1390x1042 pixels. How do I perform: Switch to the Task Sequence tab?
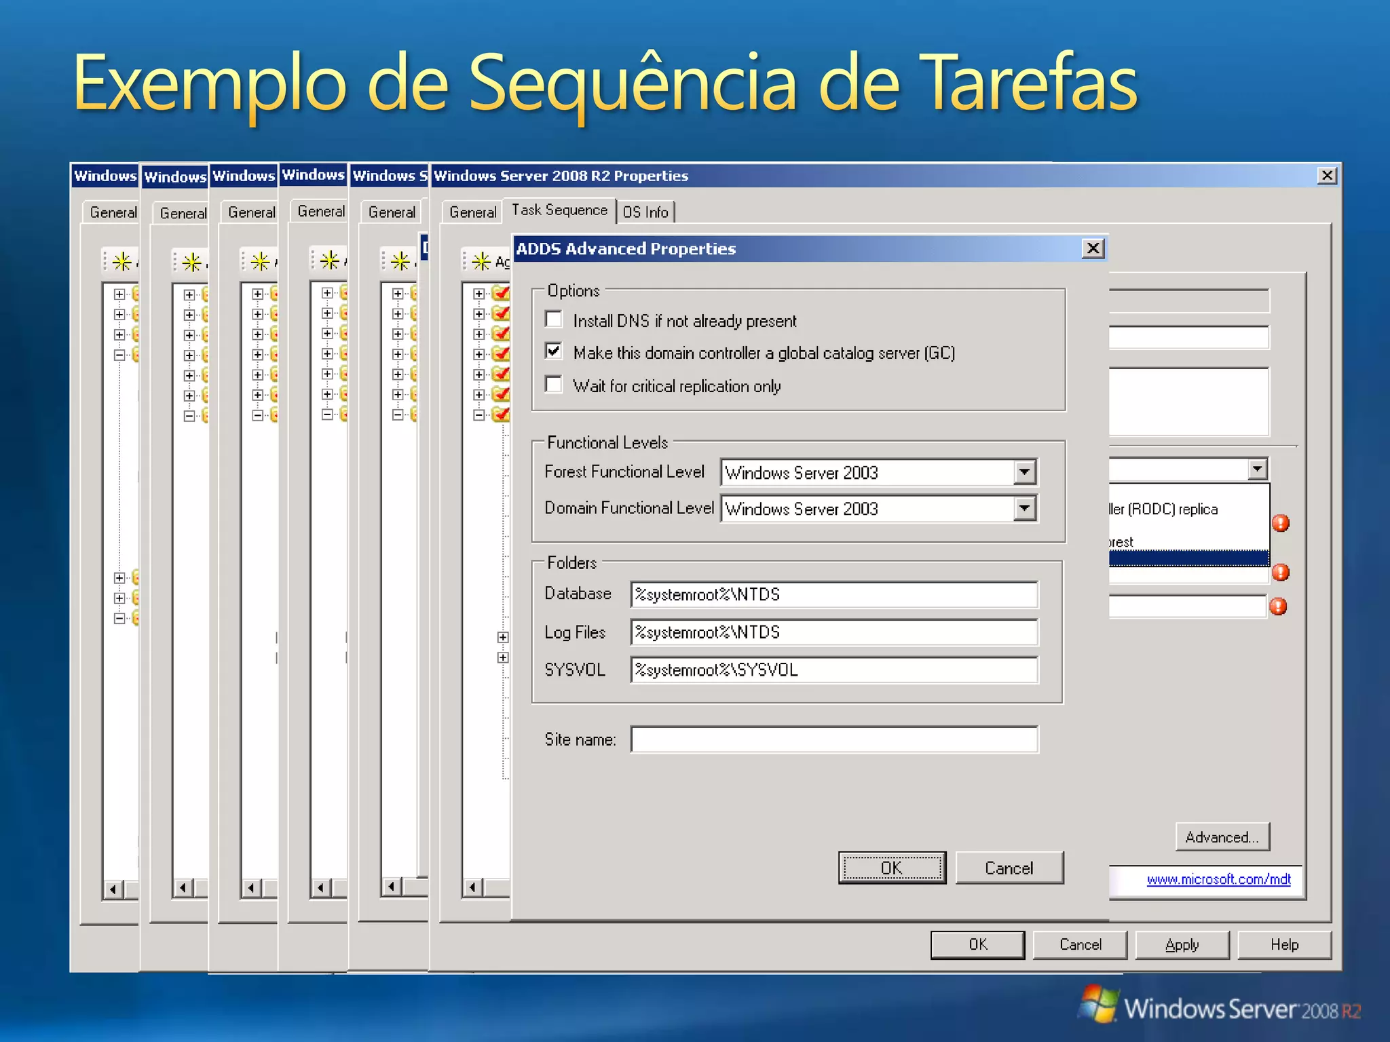tap(559, 210)
